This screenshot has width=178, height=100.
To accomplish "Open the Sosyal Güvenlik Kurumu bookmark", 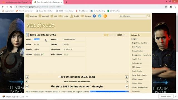I will (x=44, y=11).
